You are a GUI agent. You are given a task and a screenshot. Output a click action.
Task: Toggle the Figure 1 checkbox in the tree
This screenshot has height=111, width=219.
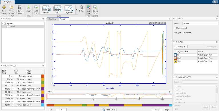point(5,24)
